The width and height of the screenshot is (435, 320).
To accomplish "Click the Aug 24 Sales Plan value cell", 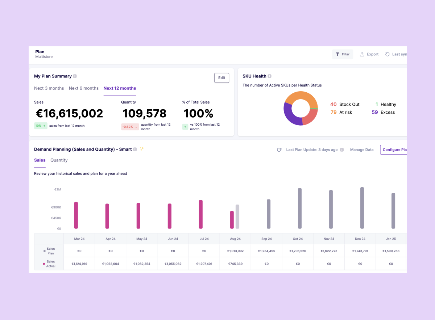I will [x=235, y=250].
